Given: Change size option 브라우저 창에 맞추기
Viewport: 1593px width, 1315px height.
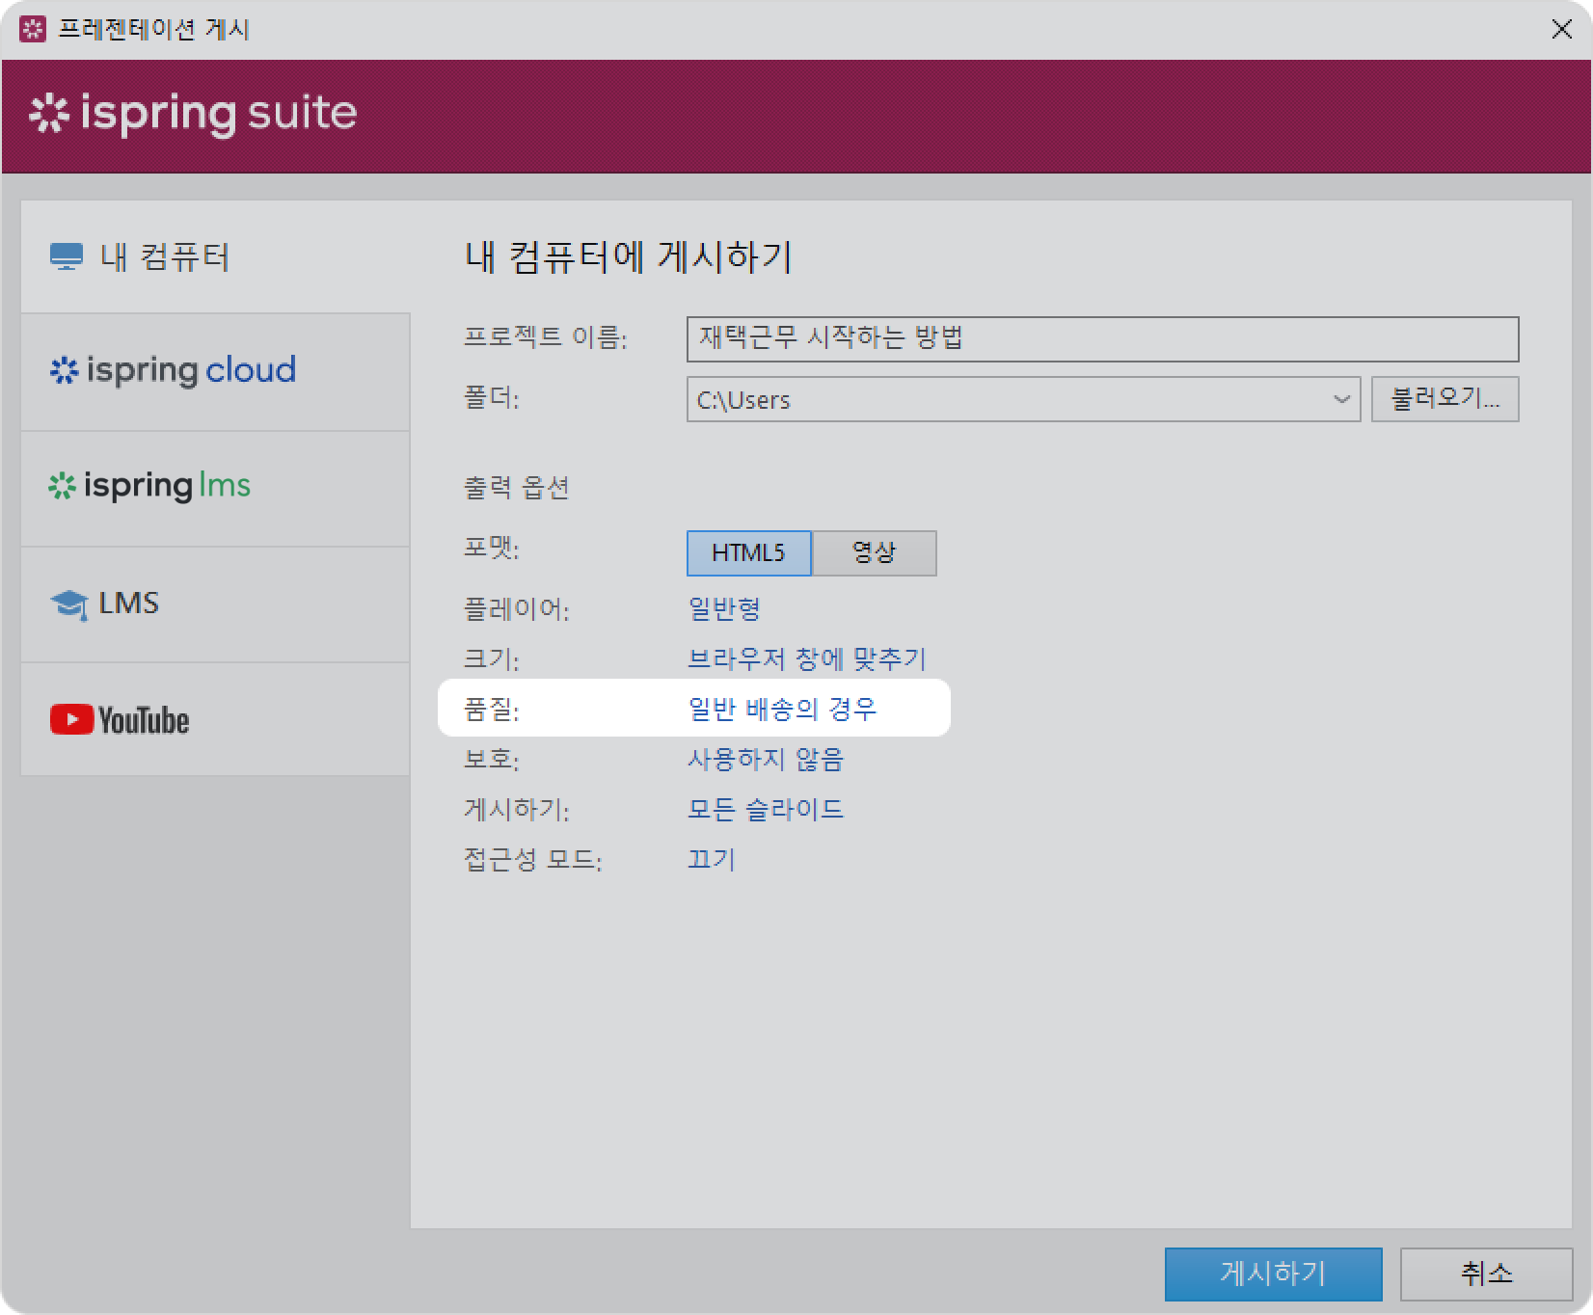Looking at the screenshot, I should [806, 659].
